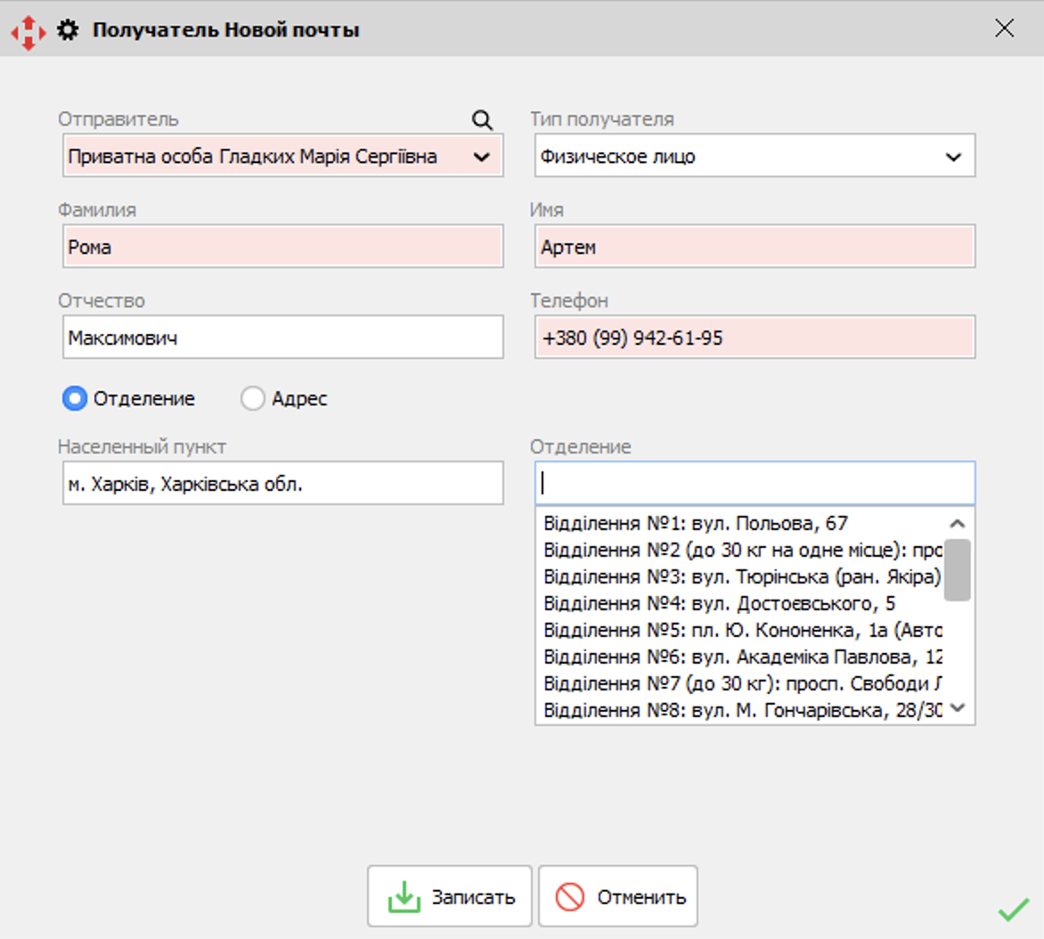
Task: Select Відділення №5: пл. Ю. Кононенка
Action: point(742,630)
